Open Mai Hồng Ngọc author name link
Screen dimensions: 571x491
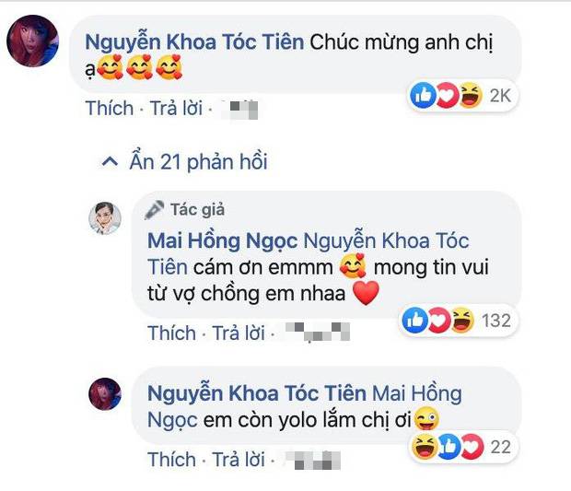click(222, 240)
